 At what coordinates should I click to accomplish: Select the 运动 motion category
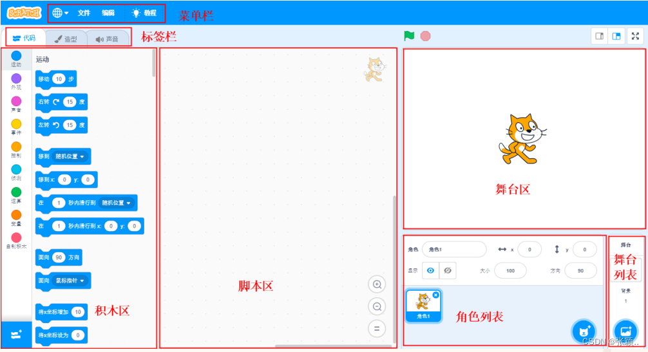16,59
